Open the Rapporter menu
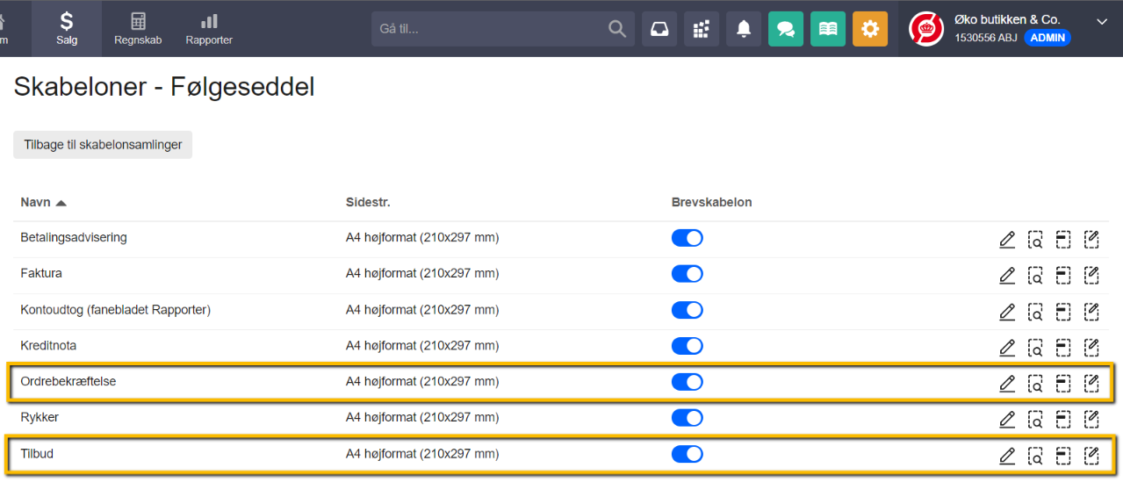This screenshot has height=504, width=1123. (209, 29)
